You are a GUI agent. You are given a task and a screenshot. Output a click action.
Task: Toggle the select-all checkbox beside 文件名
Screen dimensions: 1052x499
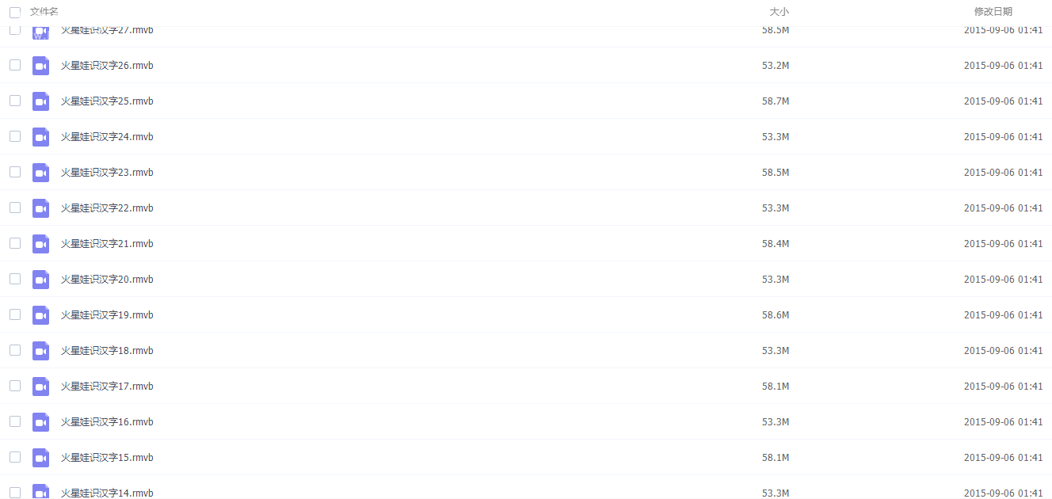click(15, 12)
